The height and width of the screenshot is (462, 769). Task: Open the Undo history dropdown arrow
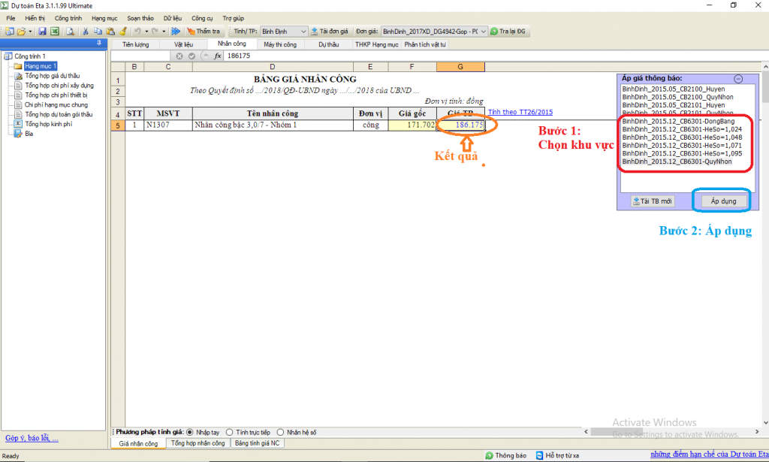tap(145, 32)
